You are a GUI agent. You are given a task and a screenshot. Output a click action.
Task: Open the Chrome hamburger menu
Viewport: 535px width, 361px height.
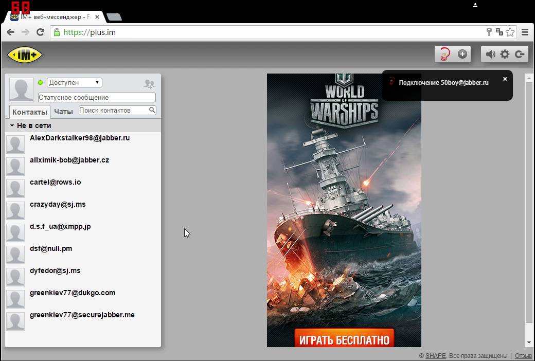(x=525, y=32)
